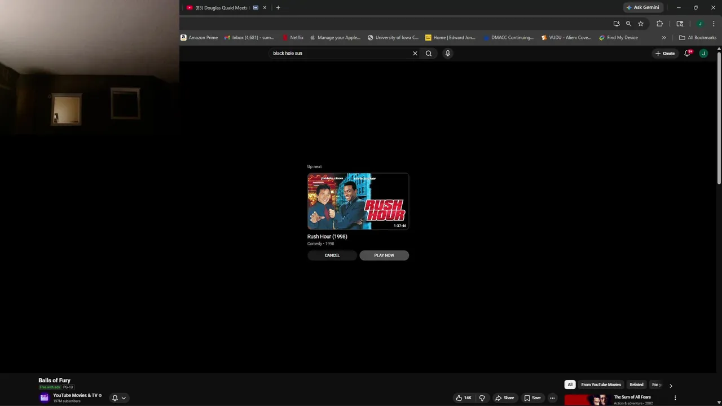Click the Create button
The width and height of the screenshot is (722, 406).
[x=665, y=54]
